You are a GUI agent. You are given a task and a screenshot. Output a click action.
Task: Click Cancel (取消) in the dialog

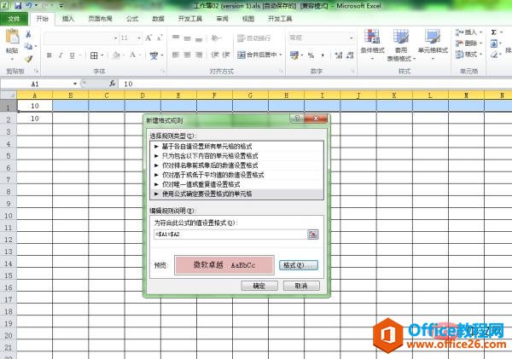[301, 286]
